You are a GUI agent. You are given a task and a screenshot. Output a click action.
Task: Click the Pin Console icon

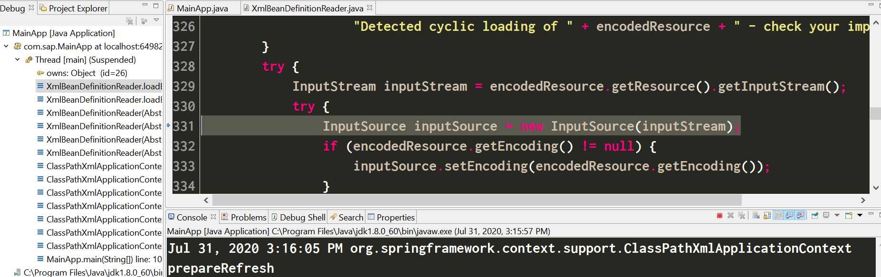coord(814,216)
